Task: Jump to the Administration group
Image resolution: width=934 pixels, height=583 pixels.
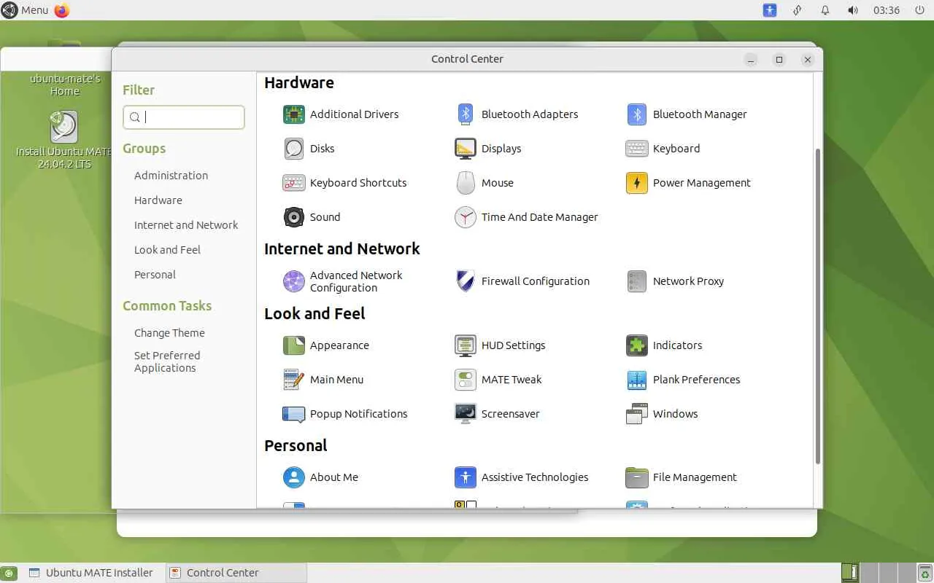Action: pos(171,176)
